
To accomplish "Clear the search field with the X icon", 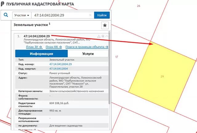I will pos(90,15).
